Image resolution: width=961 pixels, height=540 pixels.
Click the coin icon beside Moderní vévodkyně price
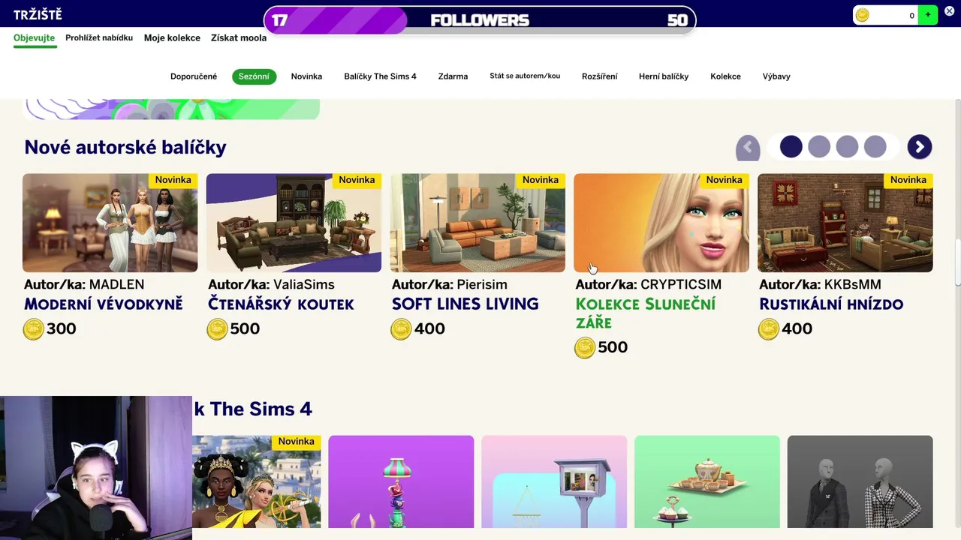(33, 329)
